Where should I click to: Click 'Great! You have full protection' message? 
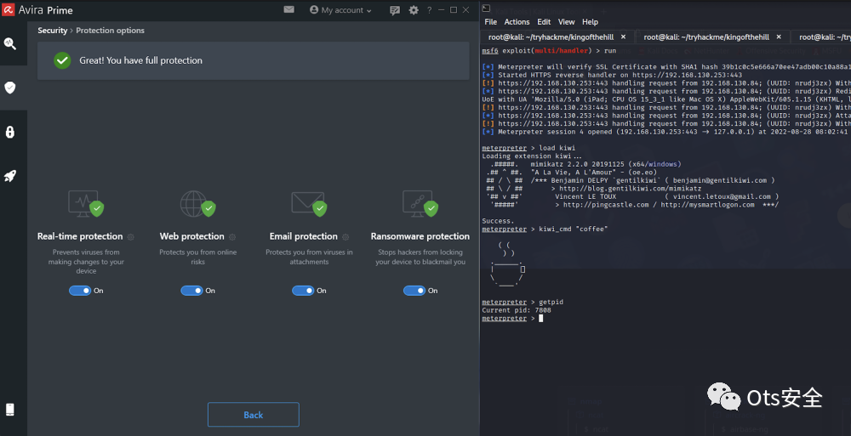coord(140,60)
